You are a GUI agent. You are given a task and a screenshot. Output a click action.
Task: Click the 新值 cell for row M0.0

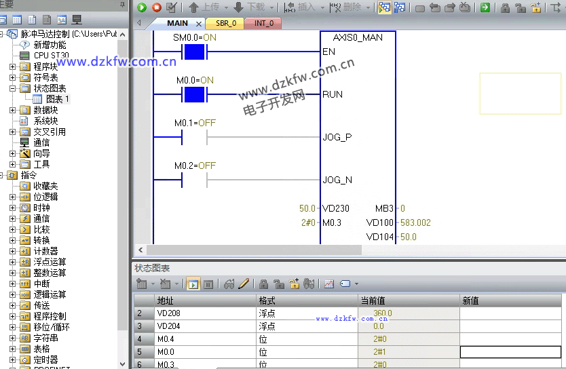pos(510,352)
